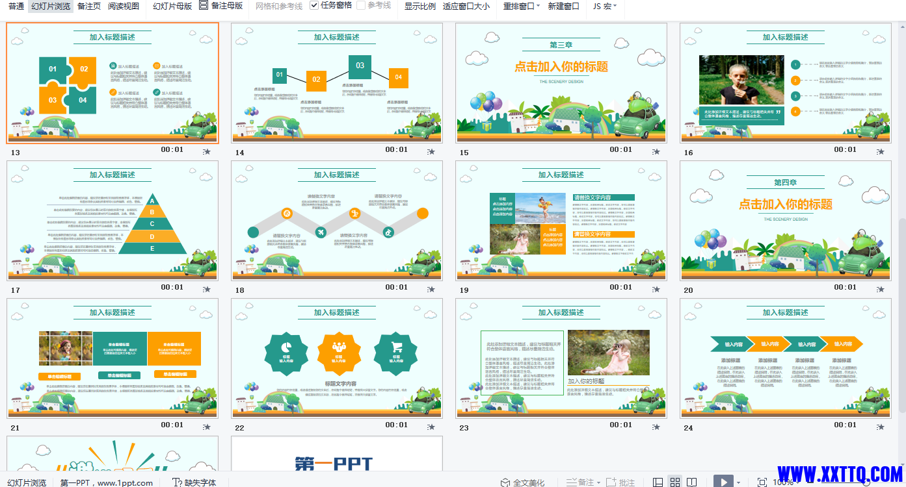
Task: Select slide 15 第三章 thumbnail
Action: coord(561,82)
